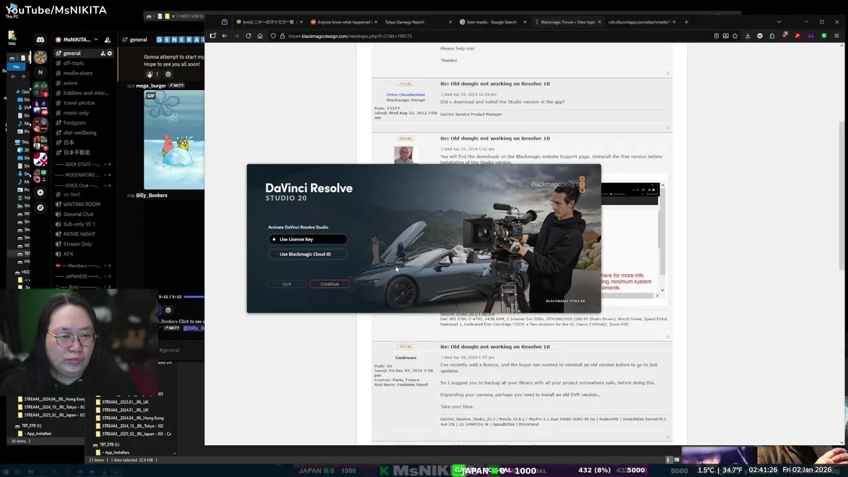The height and width of the screenshot is (477, 848).
Task: Switch to the Anyone know what happened tab
Action: (x=344, y=22)
